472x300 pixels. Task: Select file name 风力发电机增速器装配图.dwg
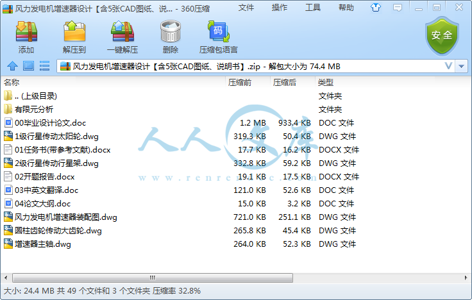coord(66,217)
